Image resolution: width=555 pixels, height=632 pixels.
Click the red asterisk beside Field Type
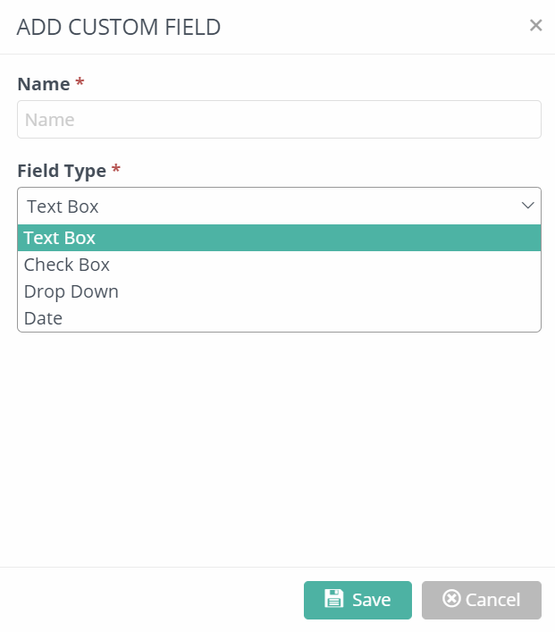pyautogui.click(x=116, y=170)
